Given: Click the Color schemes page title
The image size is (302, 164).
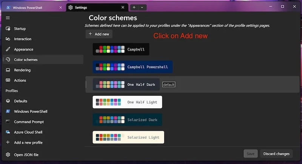Looking at the screenshot, I should tap(113, 18).
